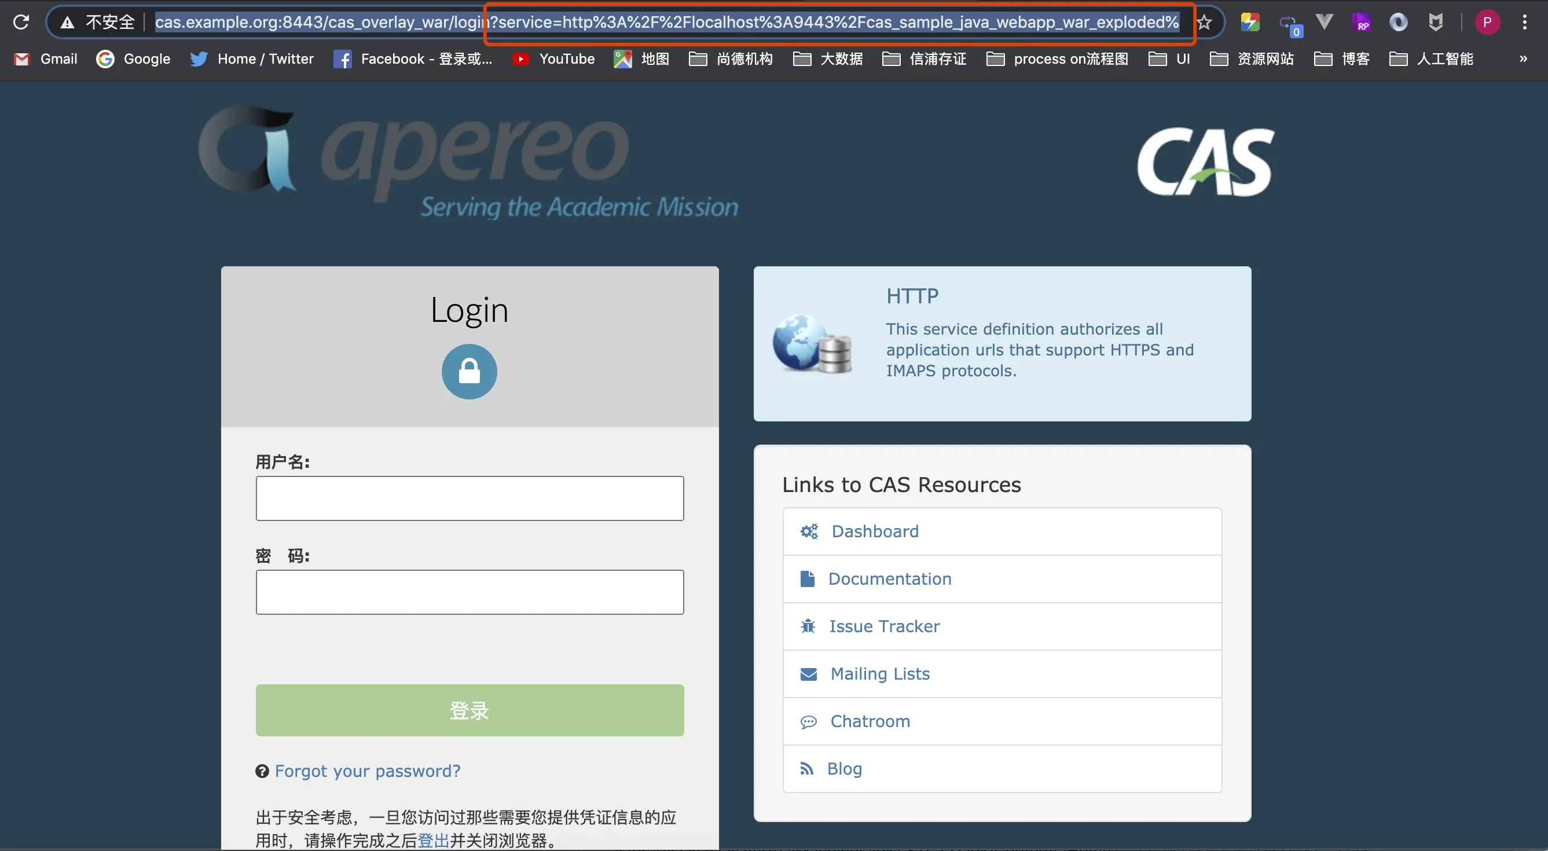
Task: Open the Issue Tracker link
Action: pyautogui.click(x=884, y=626)
